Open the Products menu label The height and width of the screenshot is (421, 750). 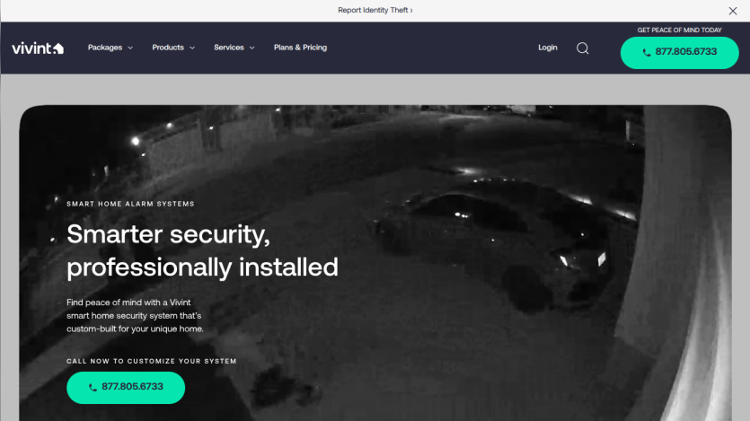pyautogui.click(x=168, y=48)
